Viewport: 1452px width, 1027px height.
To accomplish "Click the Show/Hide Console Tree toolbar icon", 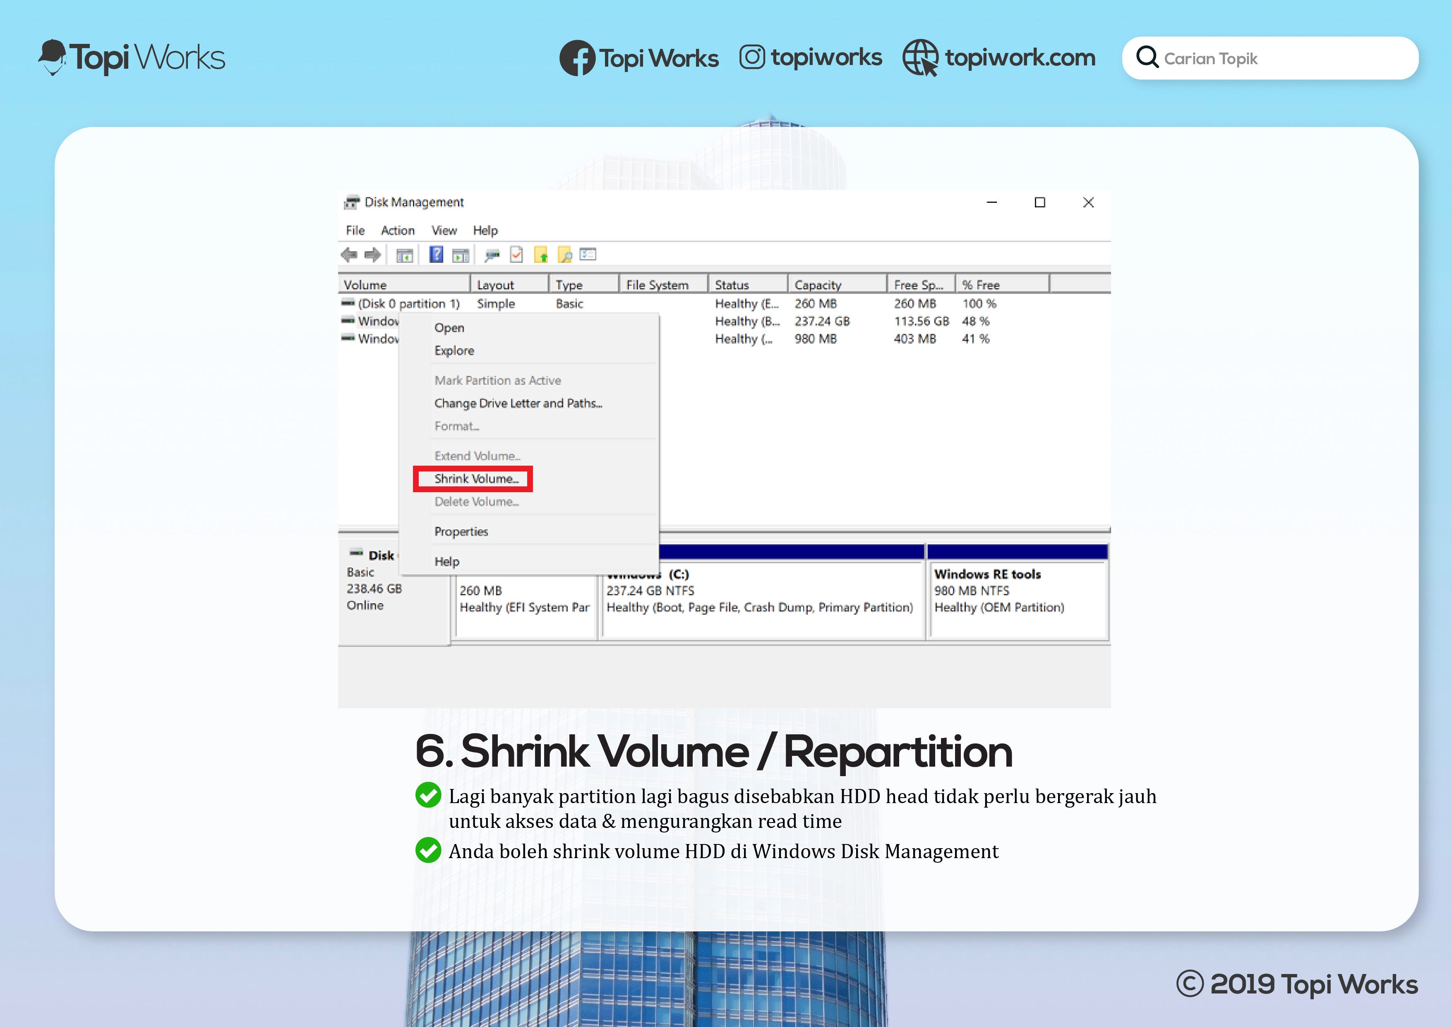I will point(404,255).
